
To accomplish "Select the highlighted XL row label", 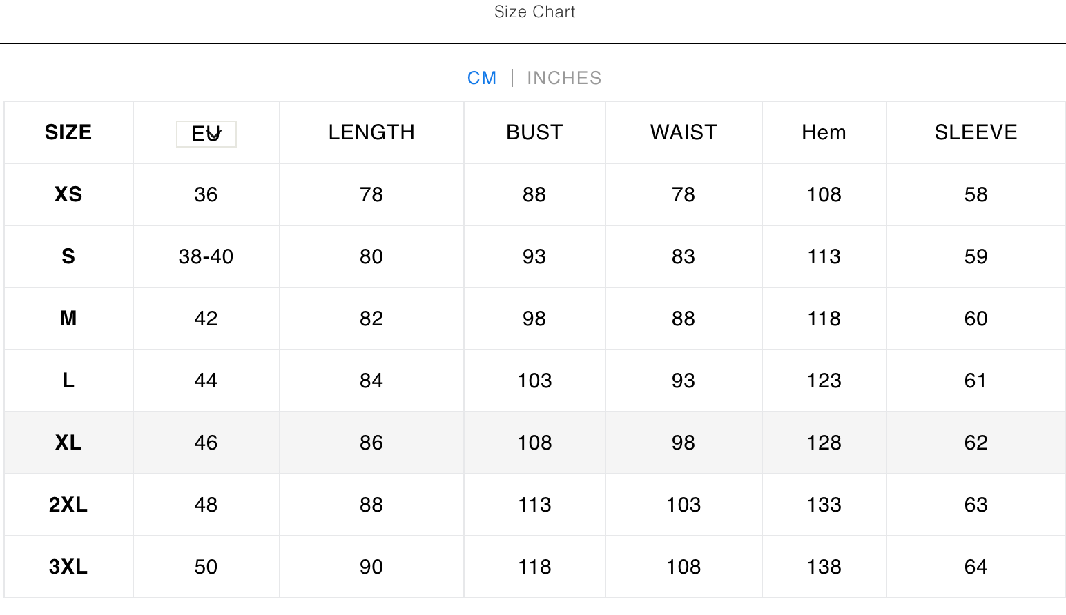I will click(68, 443).
